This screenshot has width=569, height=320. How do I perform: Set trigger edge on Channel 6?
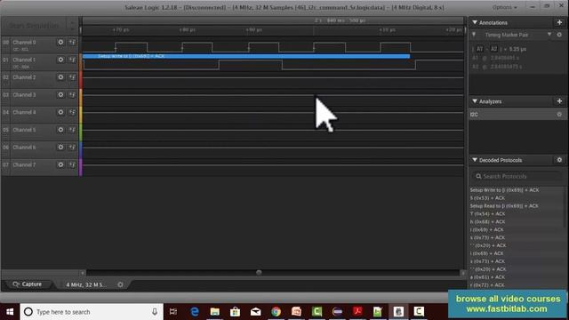[72, 147]
